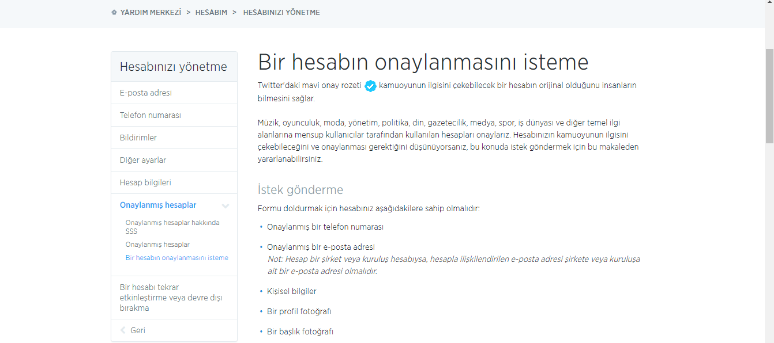Select E-posta adresi in the sidebar
The image size is (774, 343).
pos(174,93)
